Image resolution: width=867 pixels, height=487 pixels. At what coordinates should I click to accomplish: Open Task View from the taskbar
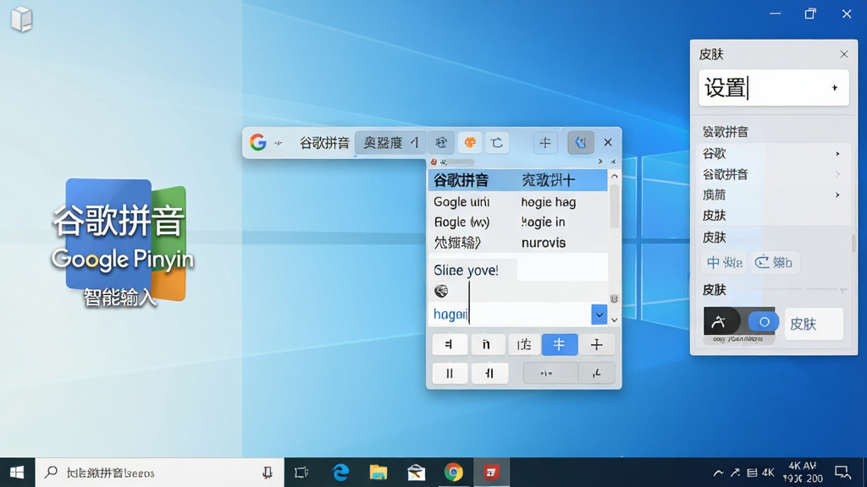(x=301, y=473)
